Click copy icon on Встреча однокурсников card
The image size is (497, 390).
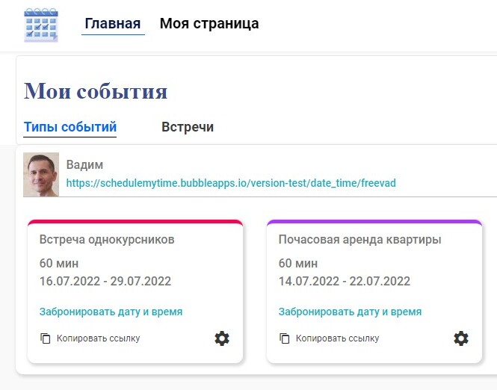tap(46, 338)
